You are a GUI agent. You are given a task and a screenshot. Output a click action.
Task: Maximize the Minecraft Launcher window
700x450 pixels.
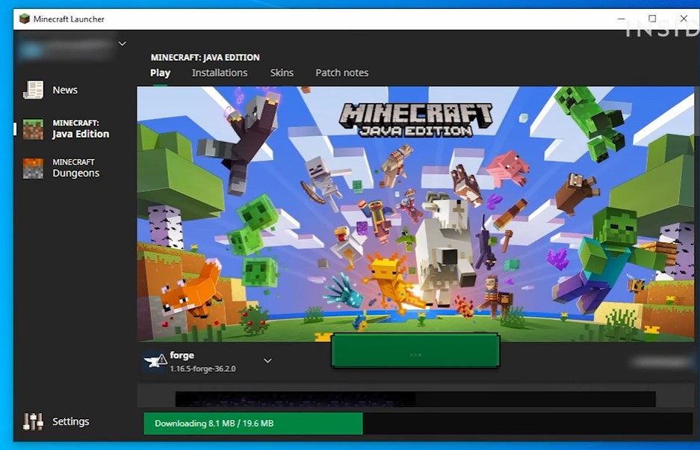(652, 19)
